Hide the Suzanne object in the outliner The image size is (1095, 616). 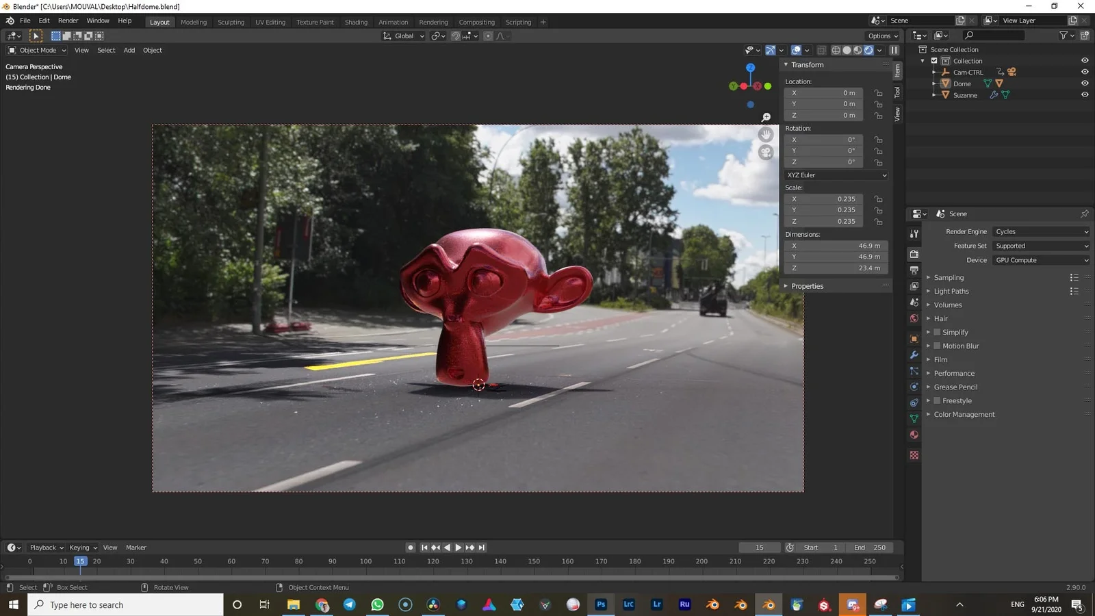1083,94
